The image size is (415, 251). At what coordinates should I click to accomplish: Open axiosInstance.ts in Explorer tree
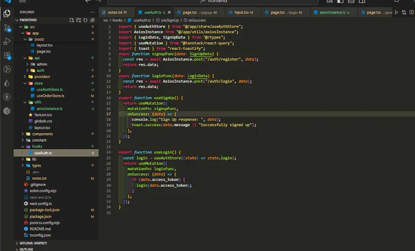(x=49, y=108)
